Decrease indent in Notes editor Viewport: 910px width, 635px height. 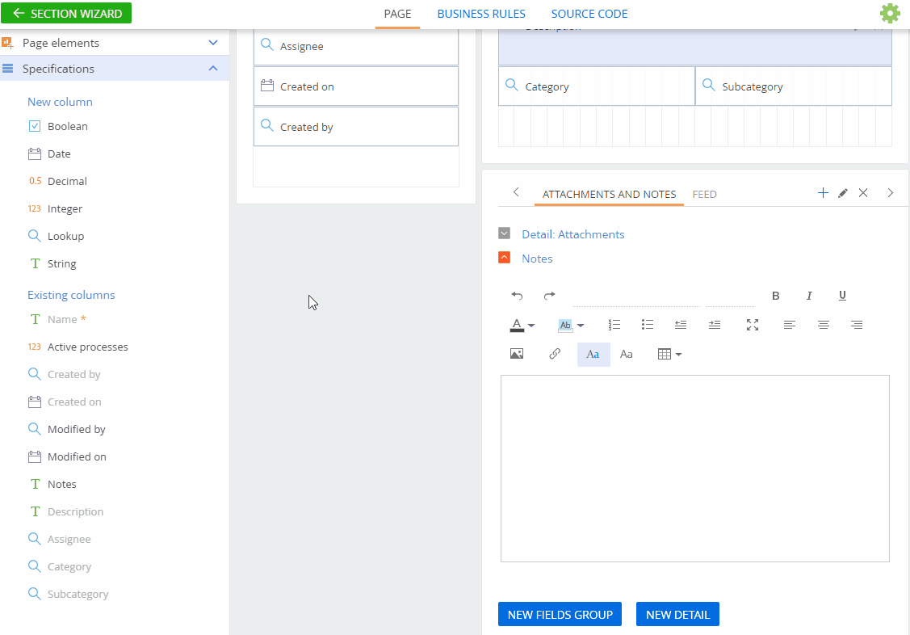681,325
